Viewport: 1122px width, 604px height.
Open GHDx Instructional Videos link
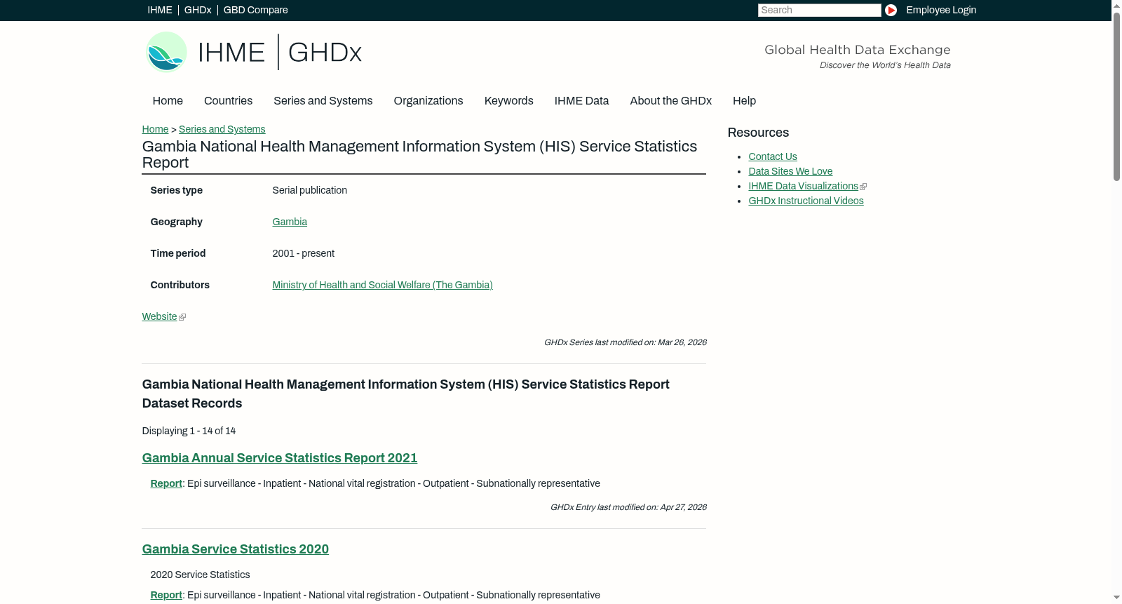806,201
